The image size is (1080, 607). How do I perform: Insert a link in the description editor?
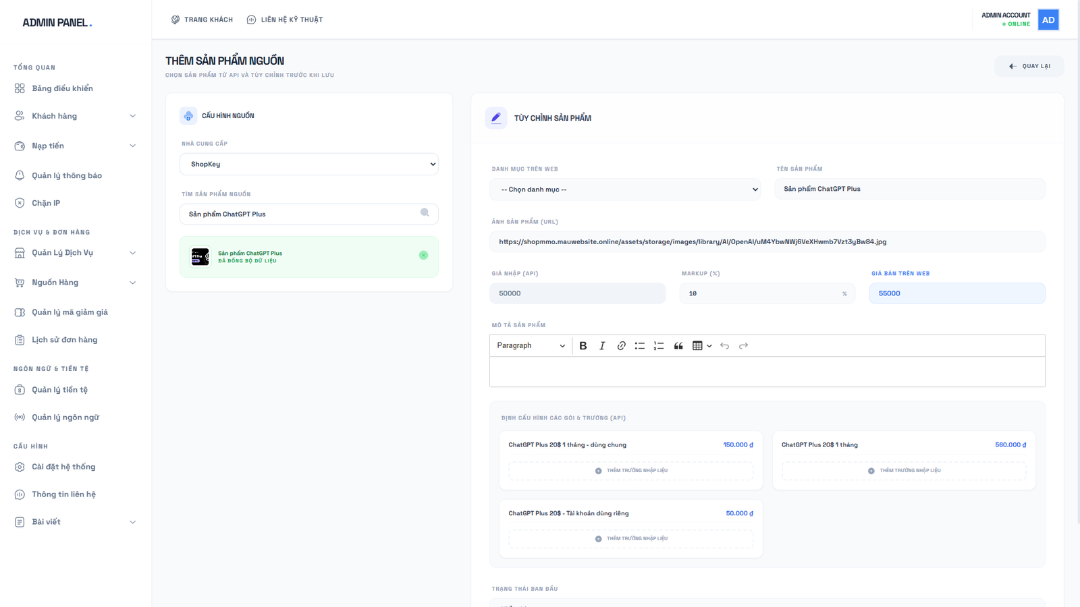point(621,346)
